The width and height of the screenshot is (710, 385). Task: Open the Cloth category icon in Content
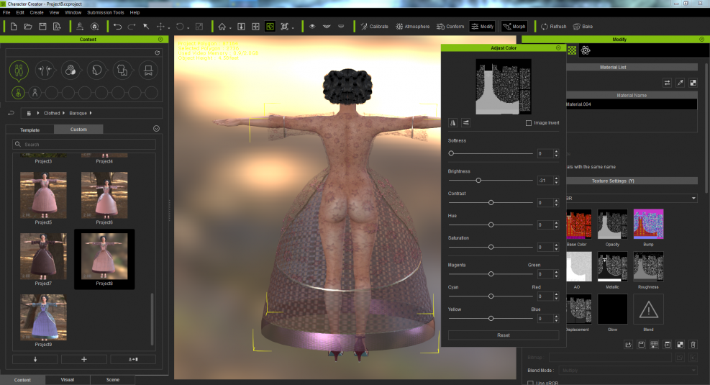122,70
